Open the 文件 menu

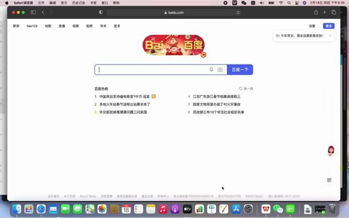[41, 3]
